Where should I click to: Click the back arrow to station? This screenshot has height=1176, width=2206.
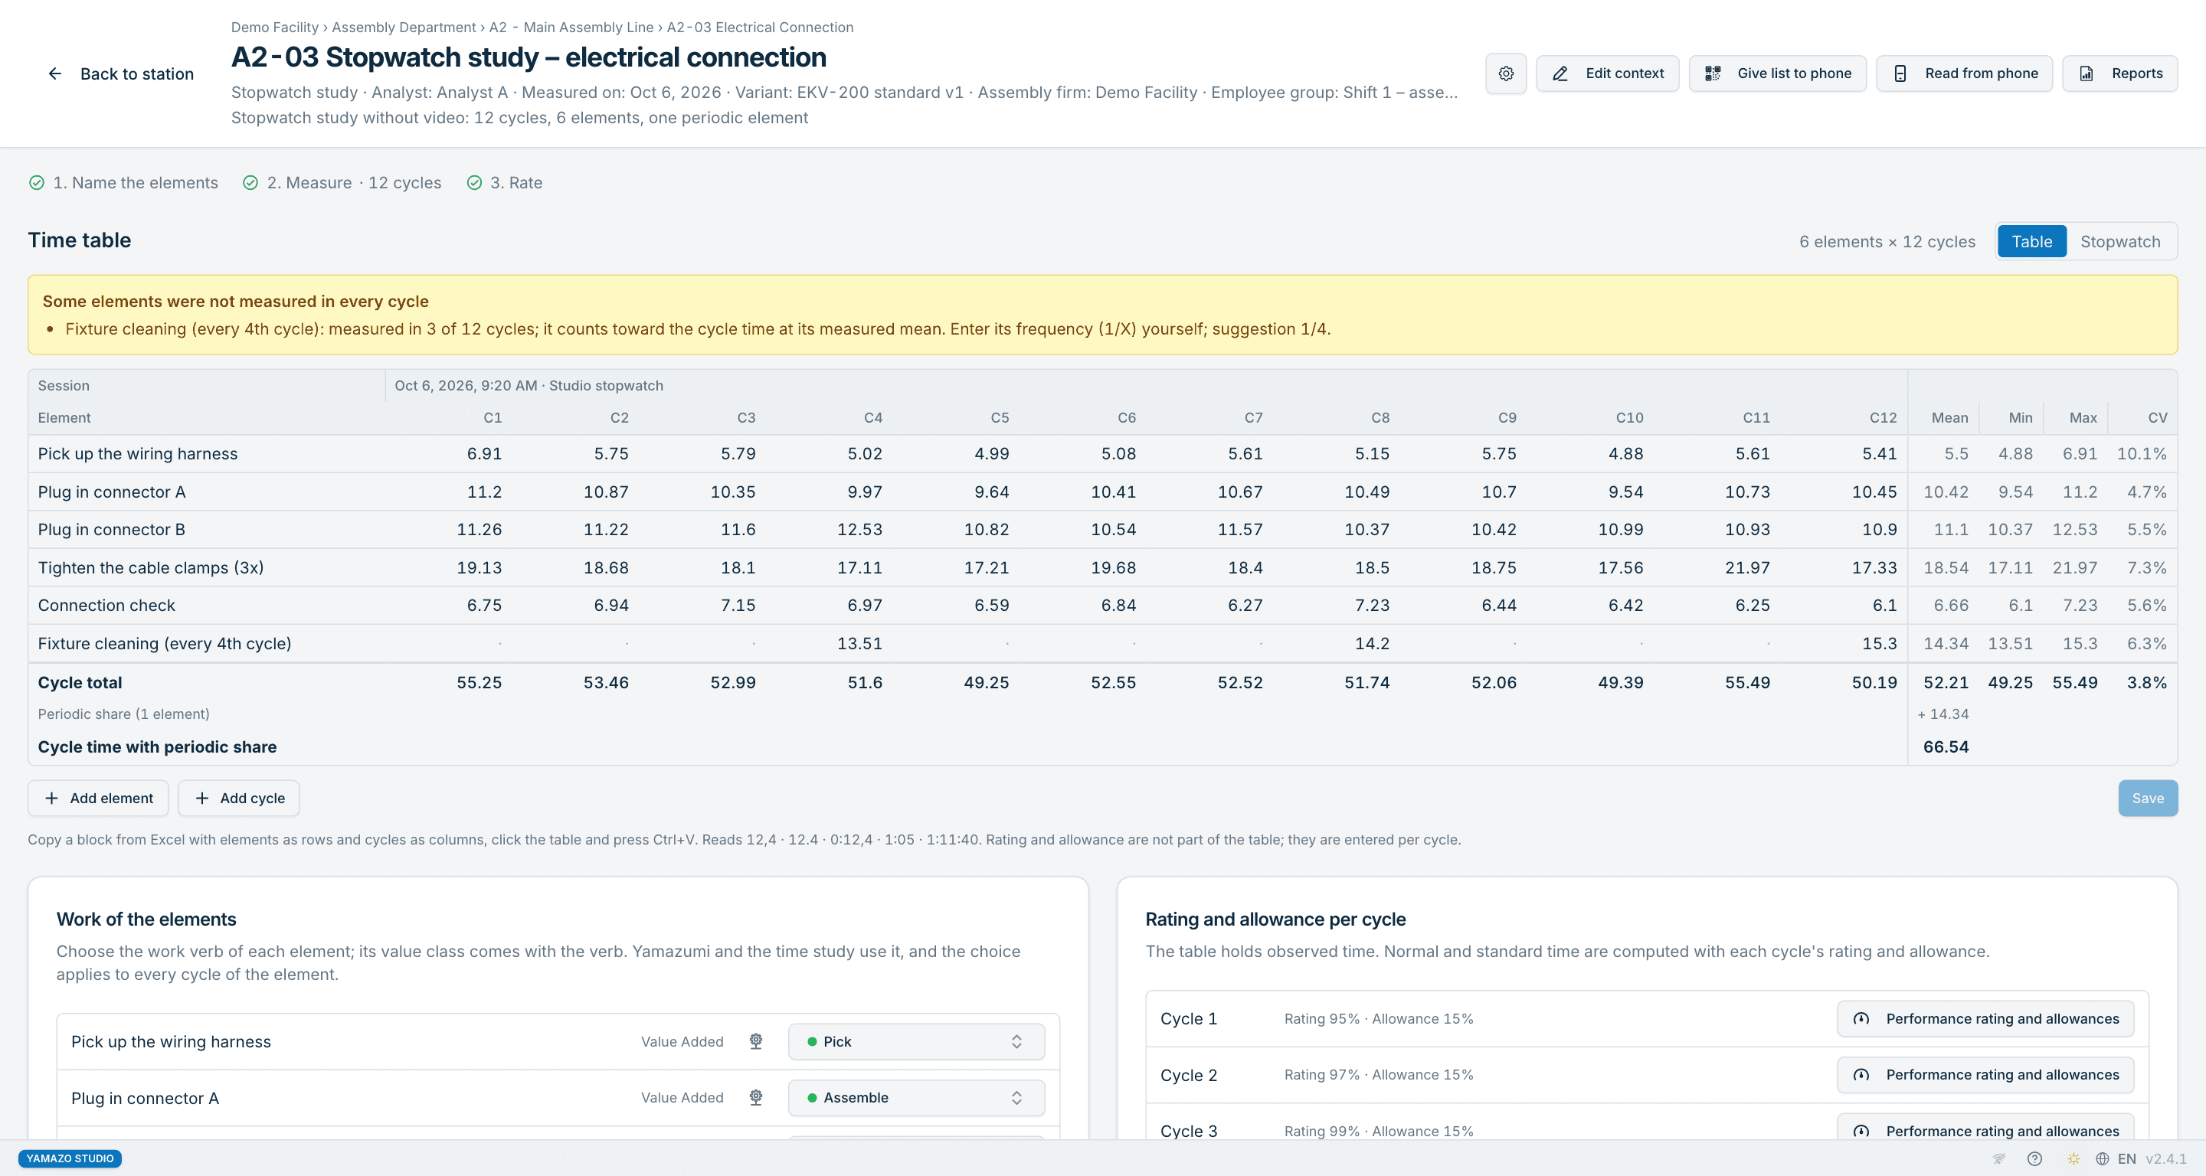pyautogui.click(x=55, y=73)
